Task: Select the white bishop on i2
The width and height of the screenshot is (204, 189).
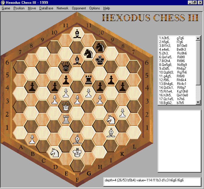Action: (111, 133)
